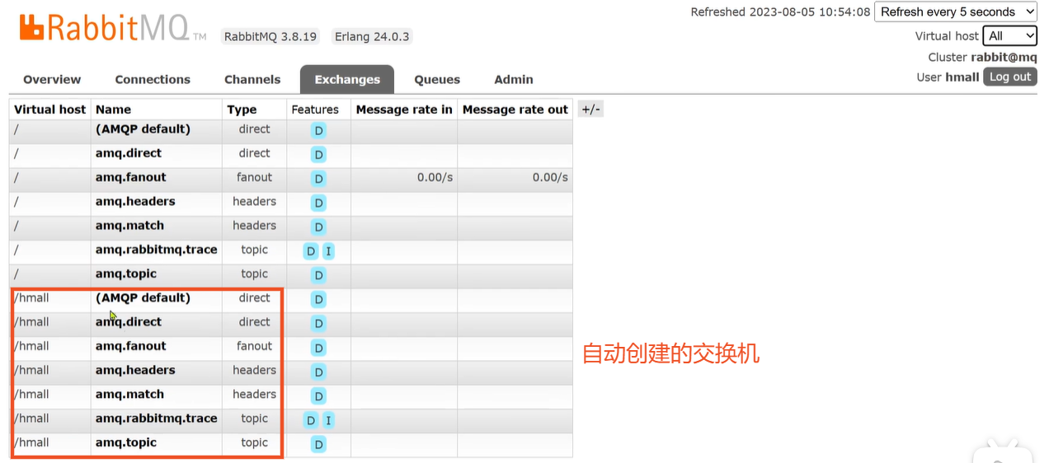Click D badge in / amq.topic row
1049x463 pixels.
[318, 274]
